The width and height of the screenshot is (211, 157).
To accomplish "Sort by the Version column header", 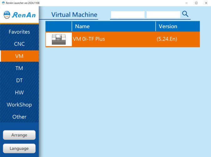I will (x=178, y=26).
